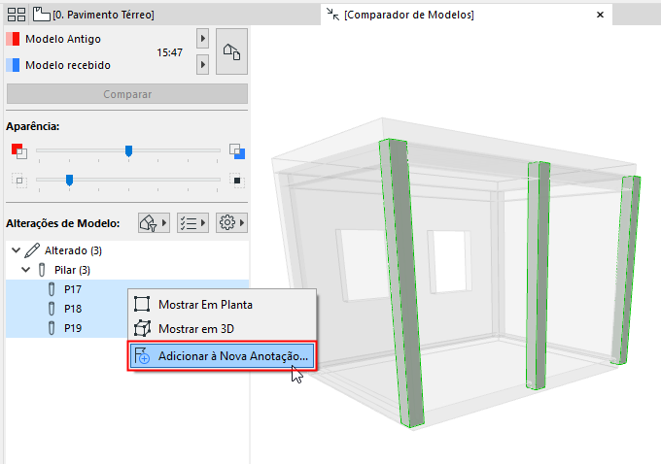Click the column icon next to P17
This screenshot has height=464, width=661.
coord(52,289)
